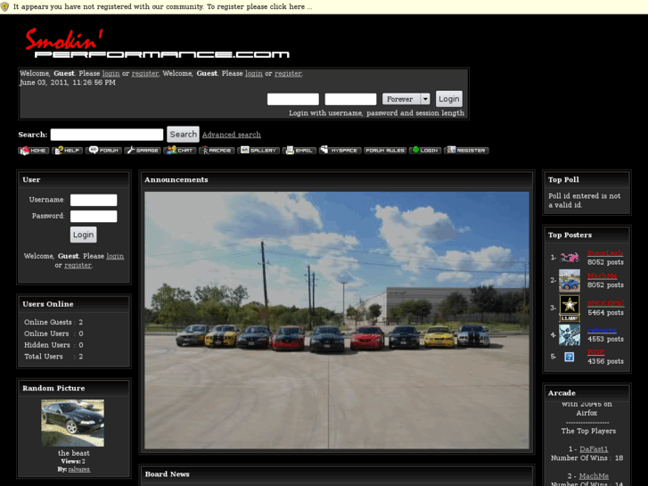The height and width of the screenshot is (486, 648).
Task: Focus the Password field in User panel
Action: point(94,217)
